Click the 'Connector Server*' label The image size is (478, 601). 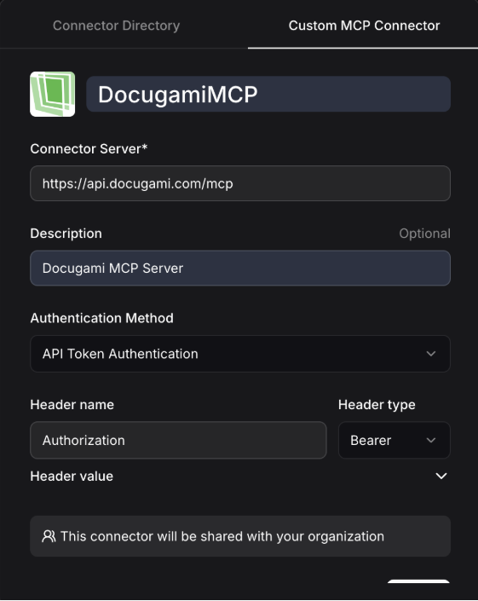(89, 148)
